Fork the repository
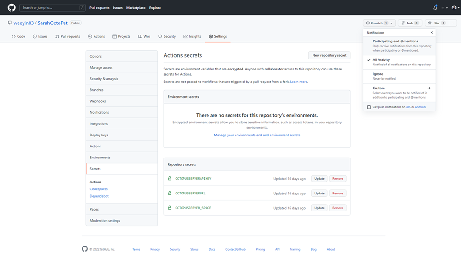This screenshot has height=264, width=461. 410,23
